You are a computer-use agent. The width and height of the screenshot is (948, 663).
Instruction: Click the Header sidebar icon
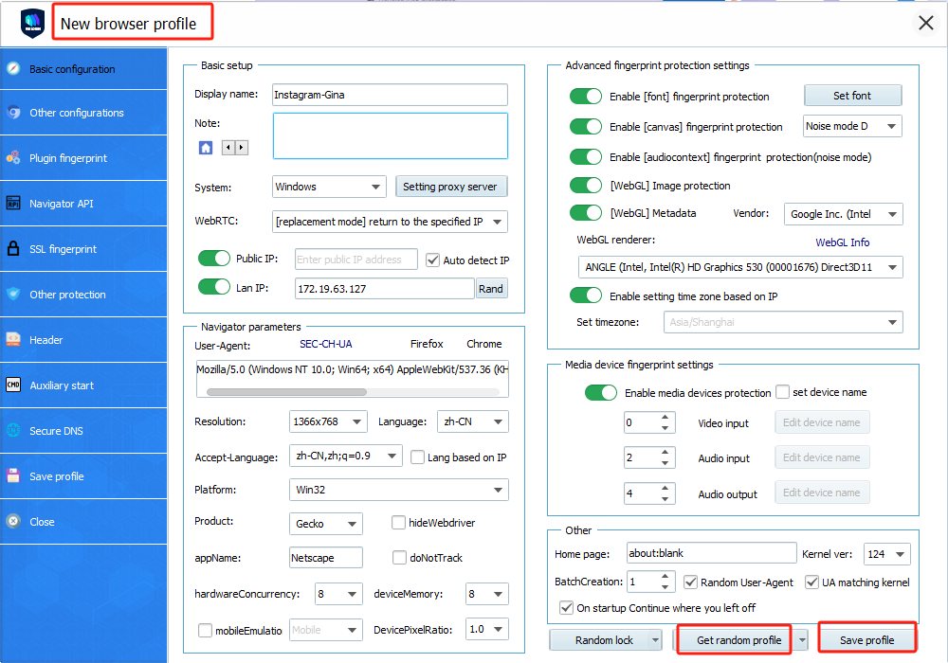tap(13, 340)
